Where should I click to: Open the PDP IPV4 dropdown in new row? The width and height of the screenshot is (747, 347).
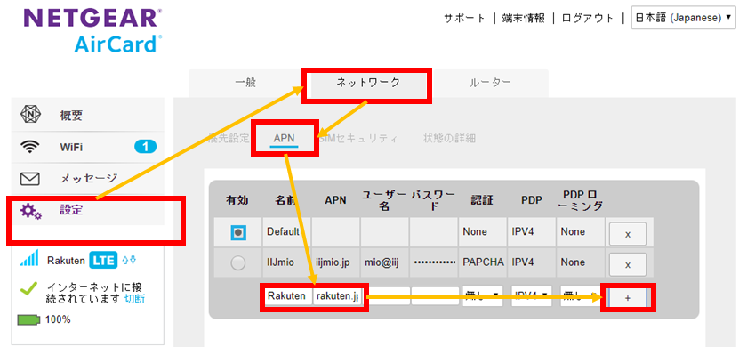click(x=531, y=296)
